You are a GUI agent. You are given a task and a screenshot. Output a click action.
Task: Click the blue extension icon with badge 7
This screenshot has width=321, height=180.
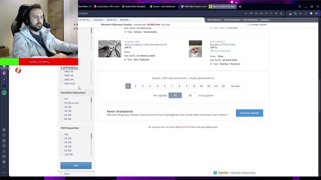(x=295, y=13)
